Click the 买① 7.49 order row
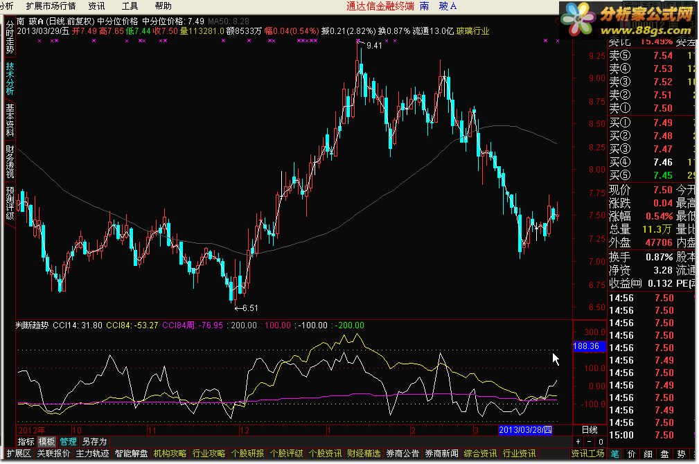This screenshot has width=699, height=464. click(x=652, y=123)
